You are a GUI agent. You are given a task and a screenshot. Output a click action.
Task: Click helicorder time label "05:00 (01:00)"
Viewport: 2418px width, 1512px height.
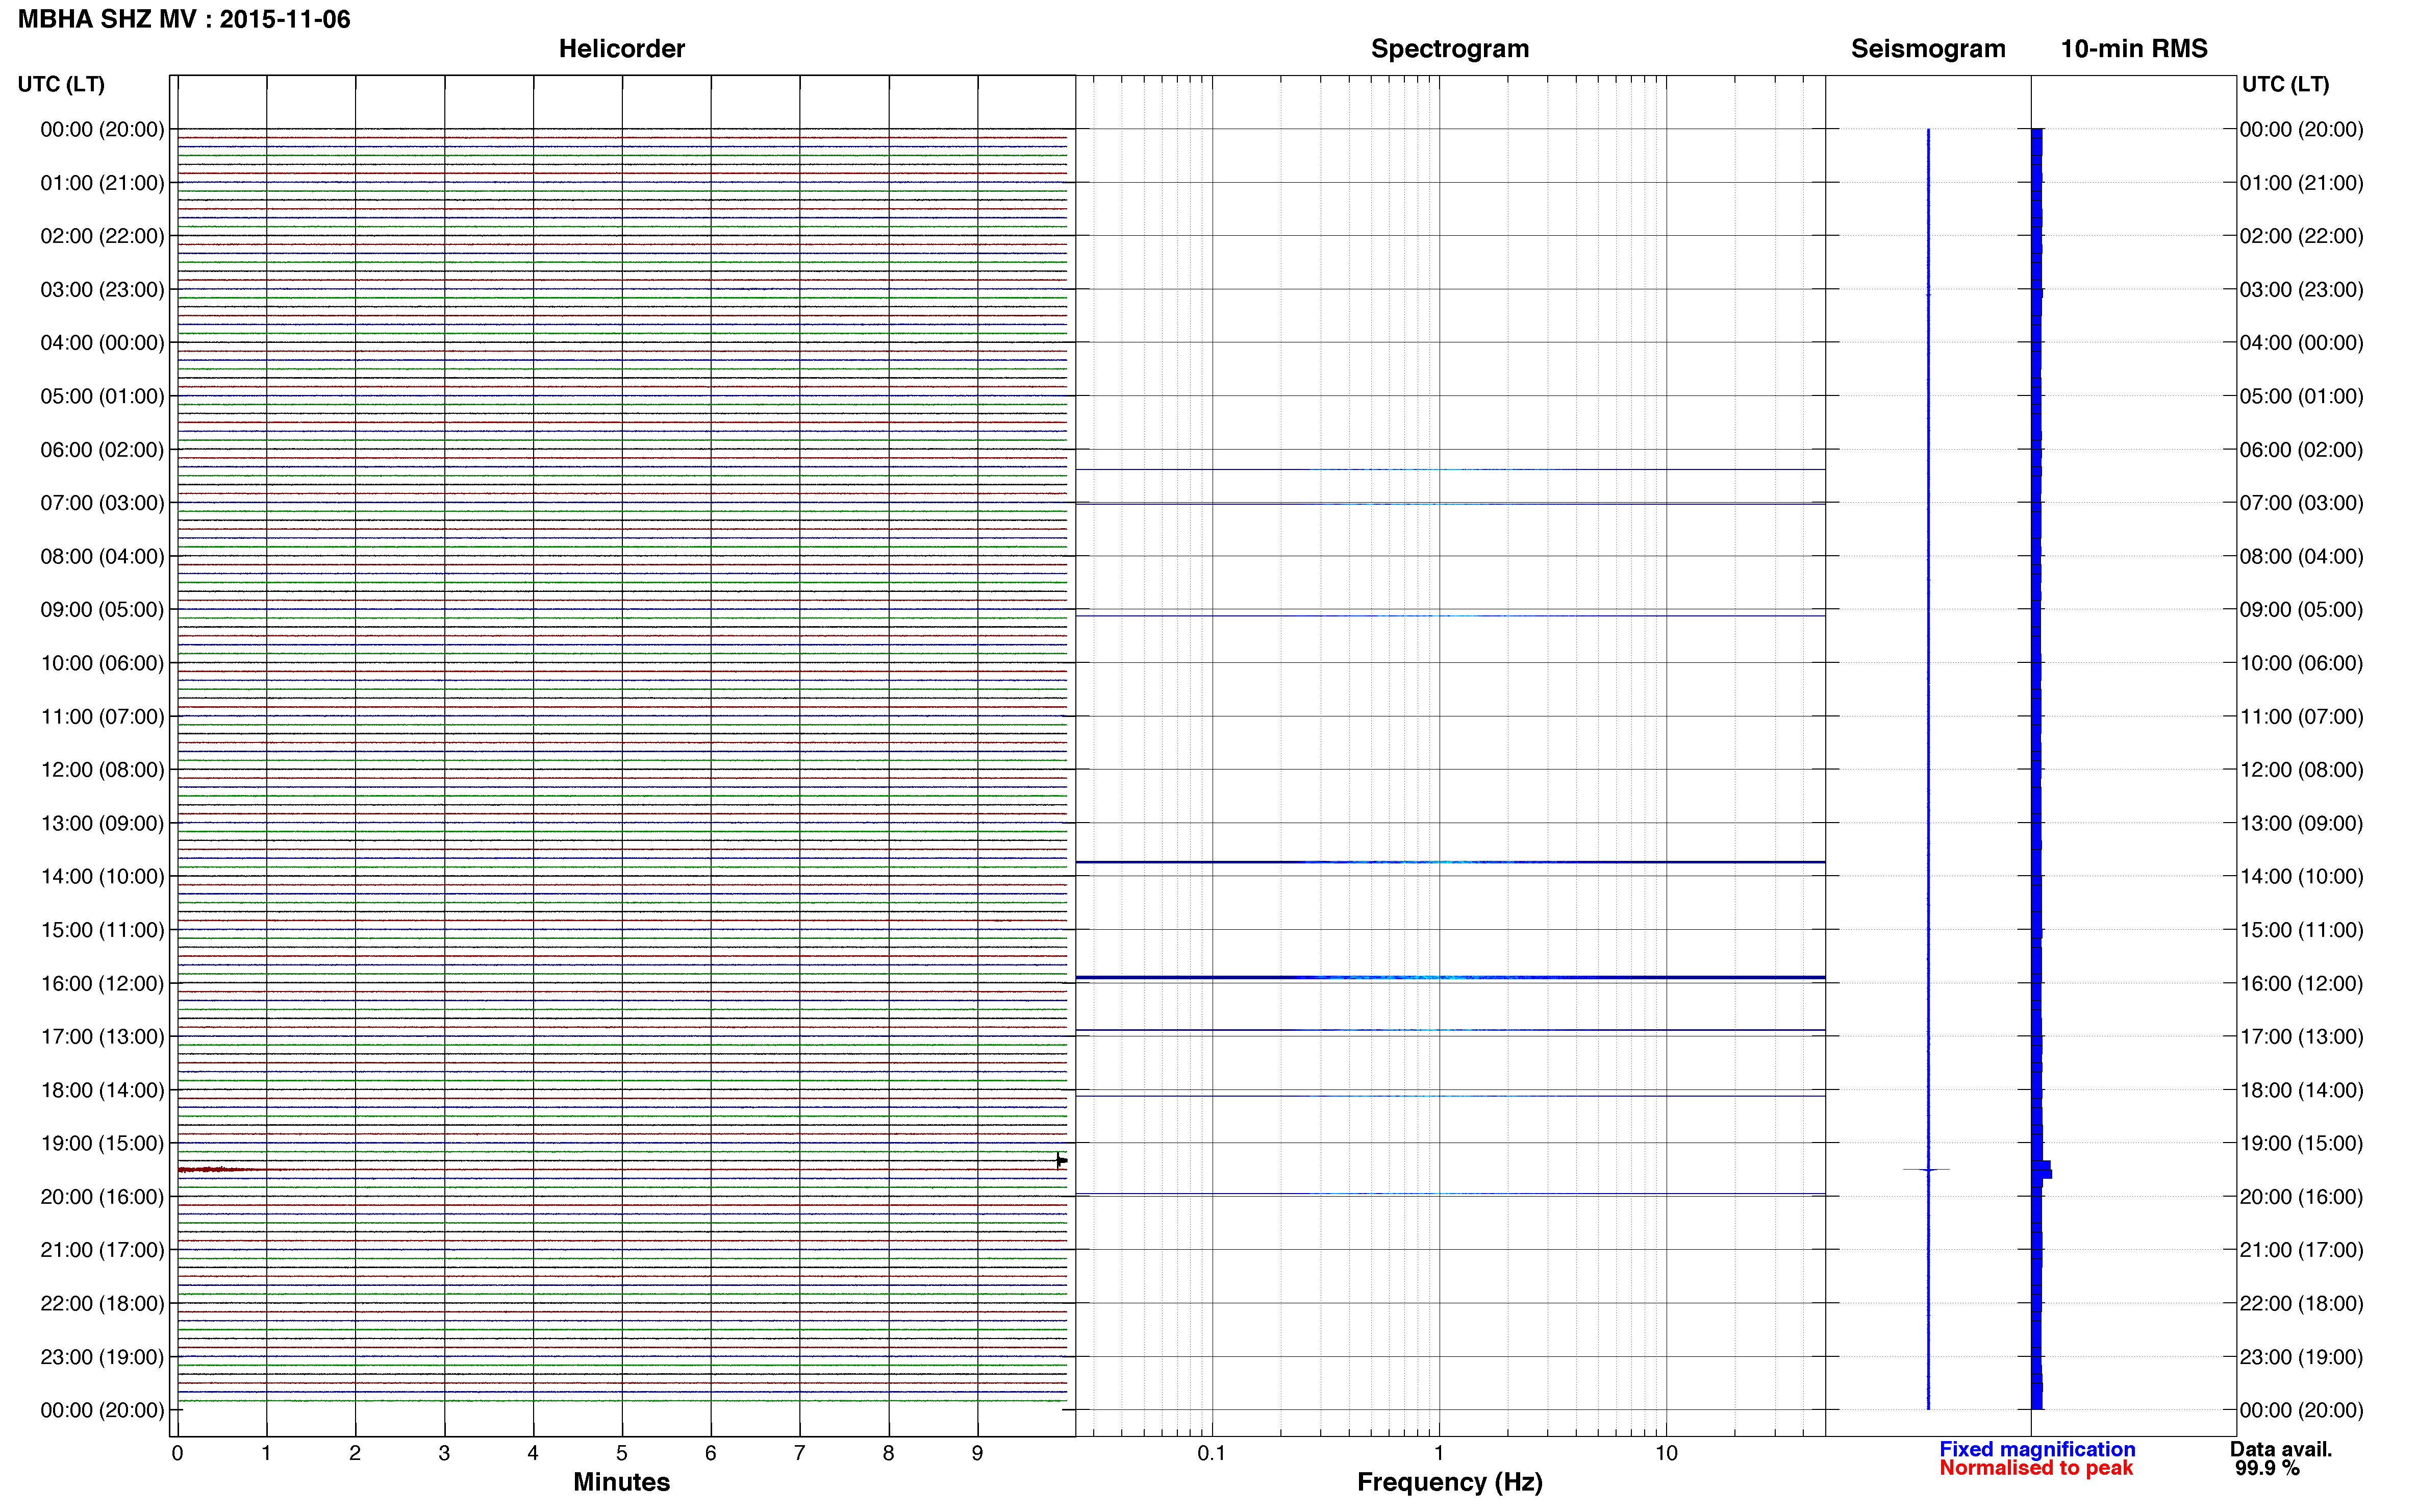tap(102, 396)
